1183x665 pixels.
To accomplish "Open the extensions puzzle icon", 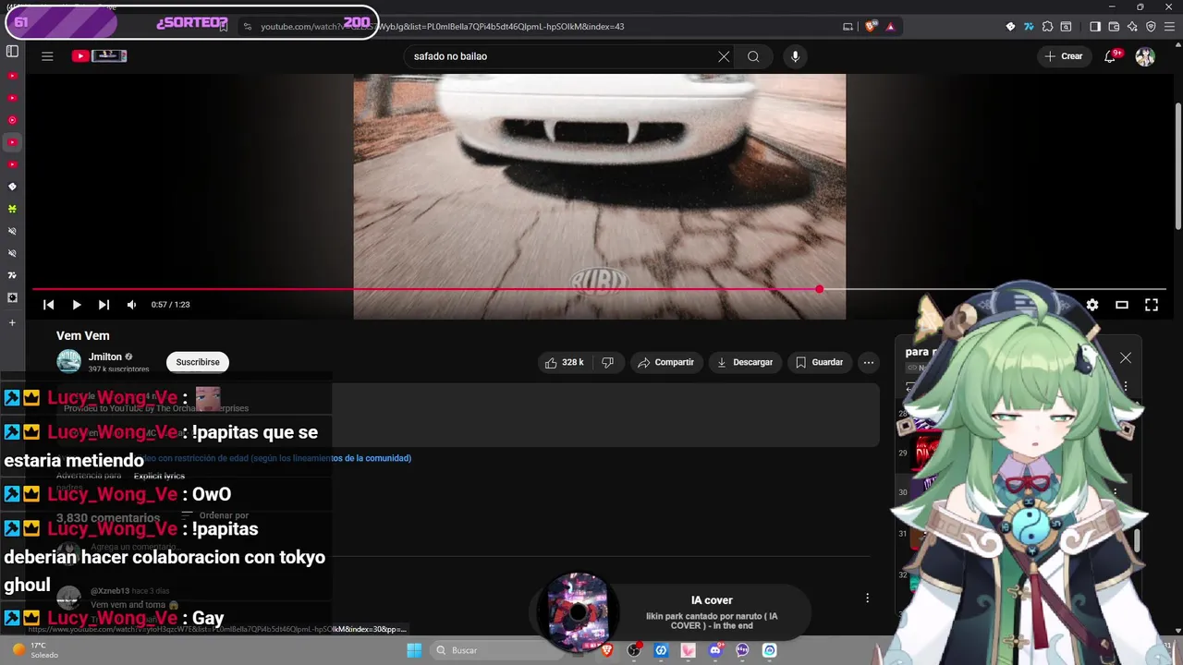I will click(1047, 27).
